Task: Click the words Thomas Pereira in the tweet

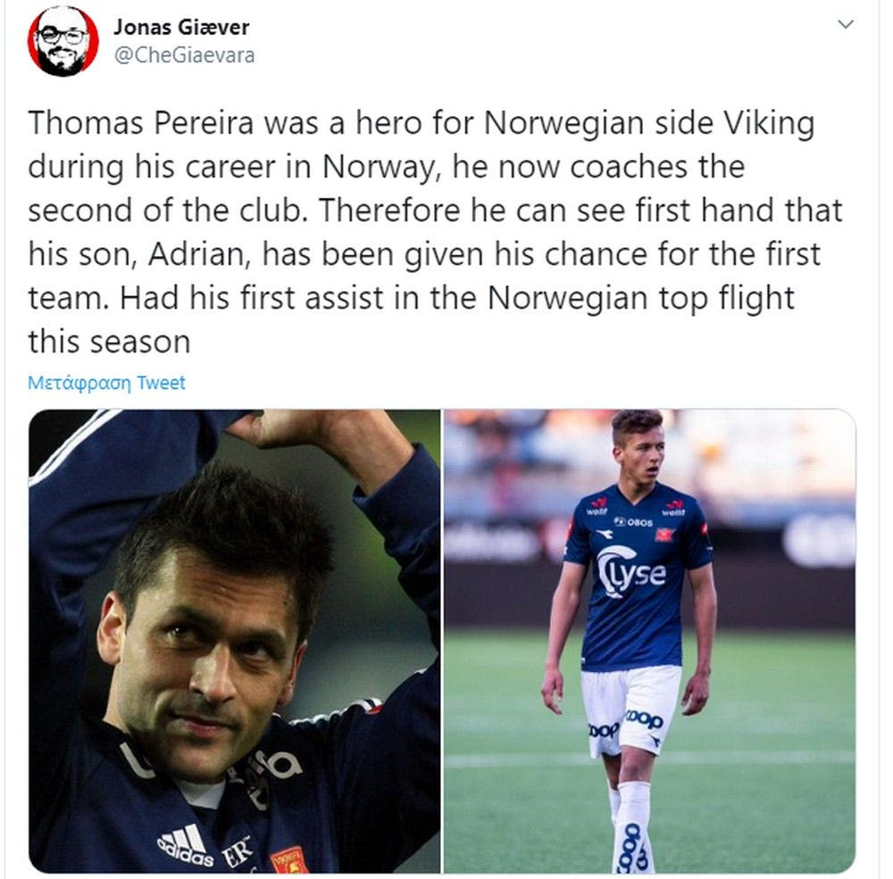Action: coord(141,122)
